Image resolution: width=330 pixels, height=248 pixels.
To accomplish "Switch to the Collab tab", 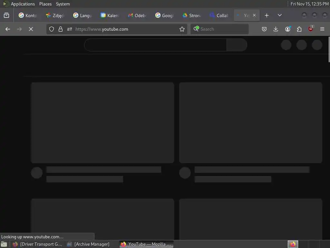I will click(x=219, y=15).
